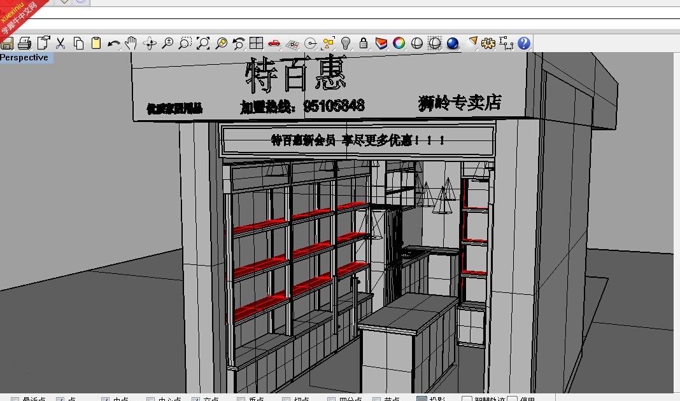Viewport: 680px width, 401px height.
Task: Open the Perspective viewport title menu
Action: pos(26,58)
